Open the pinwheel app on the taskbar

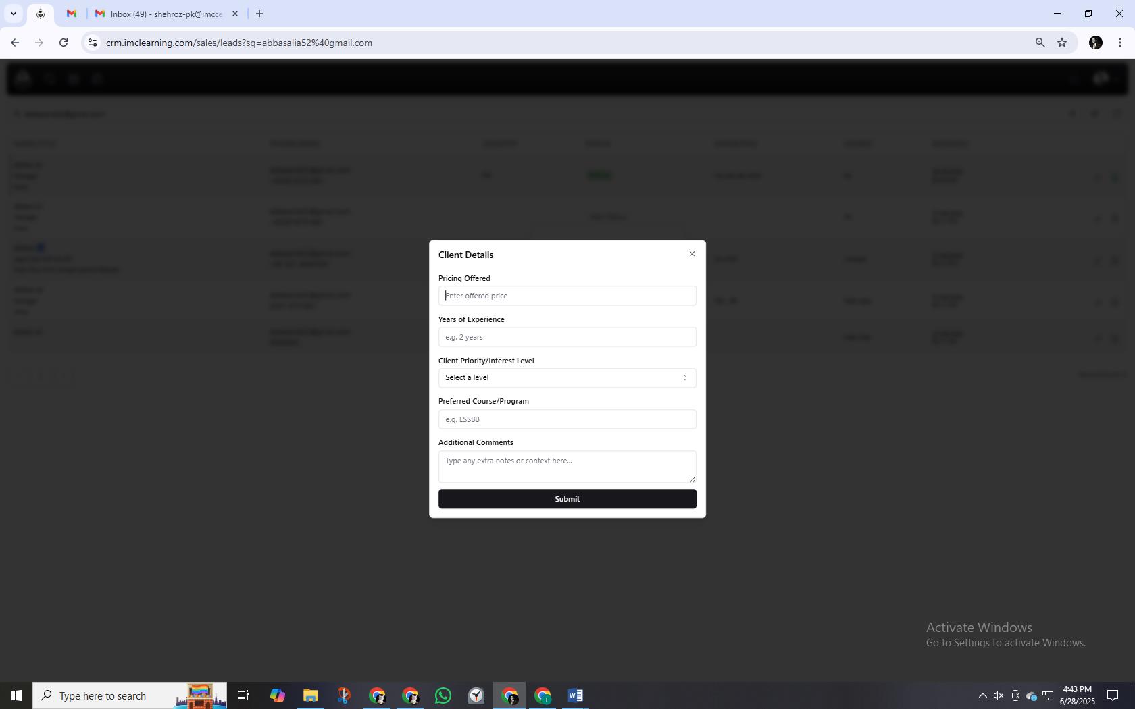(343, 695)
